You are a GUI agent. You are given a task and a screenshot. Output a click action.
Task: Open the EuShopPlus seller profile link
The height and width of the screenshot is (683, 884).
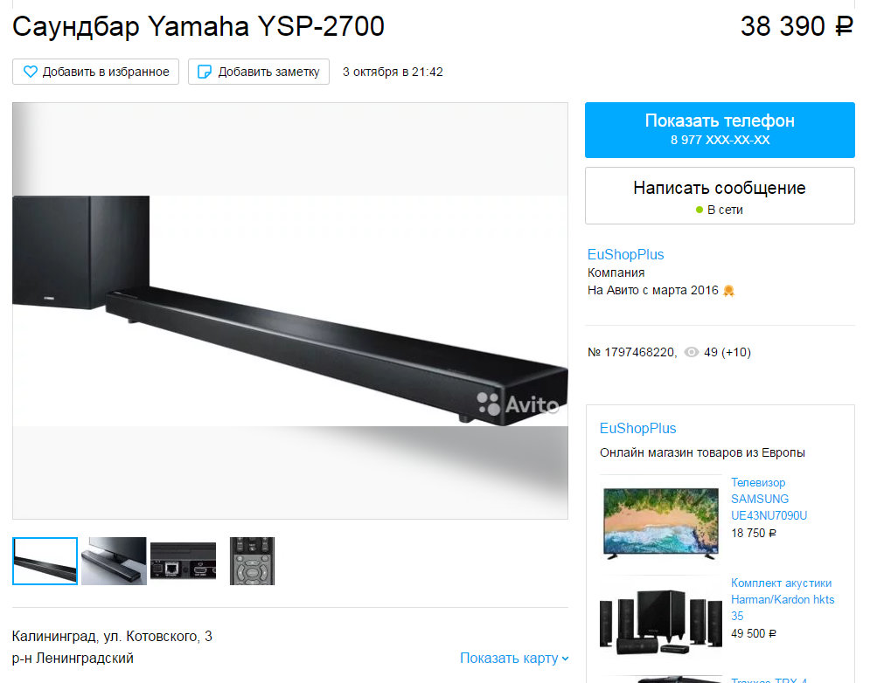tap(625, 254)
